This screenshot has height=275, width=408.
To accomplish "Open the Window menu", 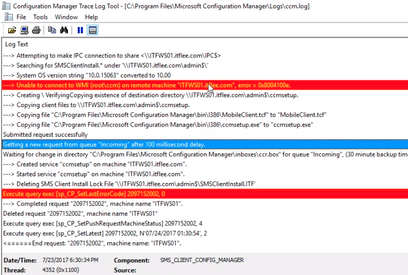I will (x=66, y=17).
